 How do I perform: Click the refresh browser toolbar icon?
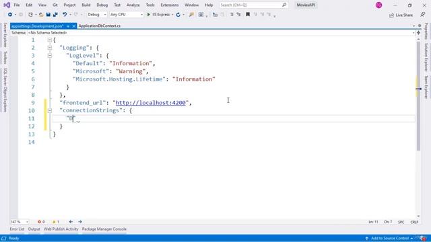[x=178, y=15]
